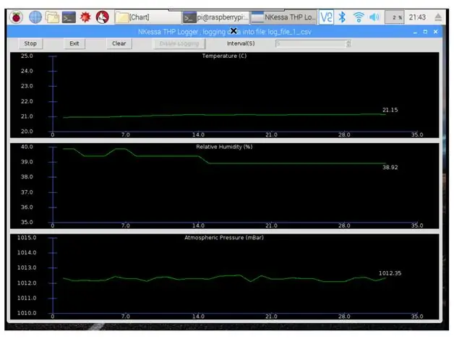Image resolution: width=454 pixels, height=339 pixels.
Task: Open the Bluetooth tray menu
Action: coord(342,17)
